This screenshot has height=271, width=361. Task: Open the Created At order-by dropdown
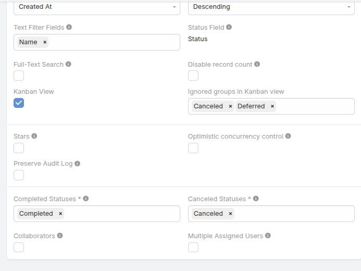click(96, 7)
